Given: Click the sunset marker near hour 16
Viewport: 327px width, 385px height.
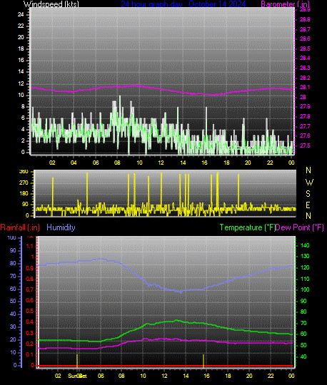Looking at the screenshot, I should click(203, 361).
